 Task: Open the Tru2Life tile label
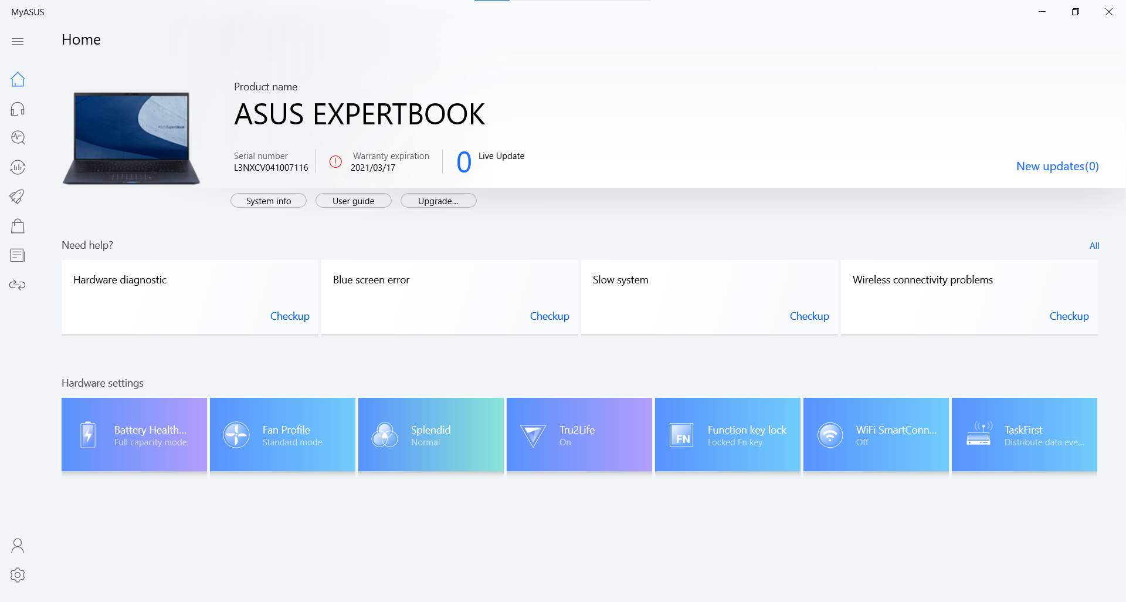pyautogui.click(x=576, y=429)
